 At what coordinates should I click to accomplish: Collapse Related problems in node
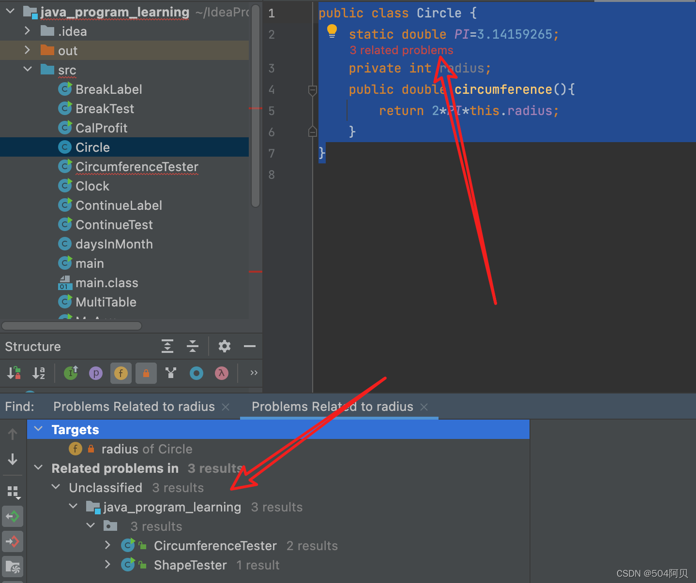(x=39, y=467)
